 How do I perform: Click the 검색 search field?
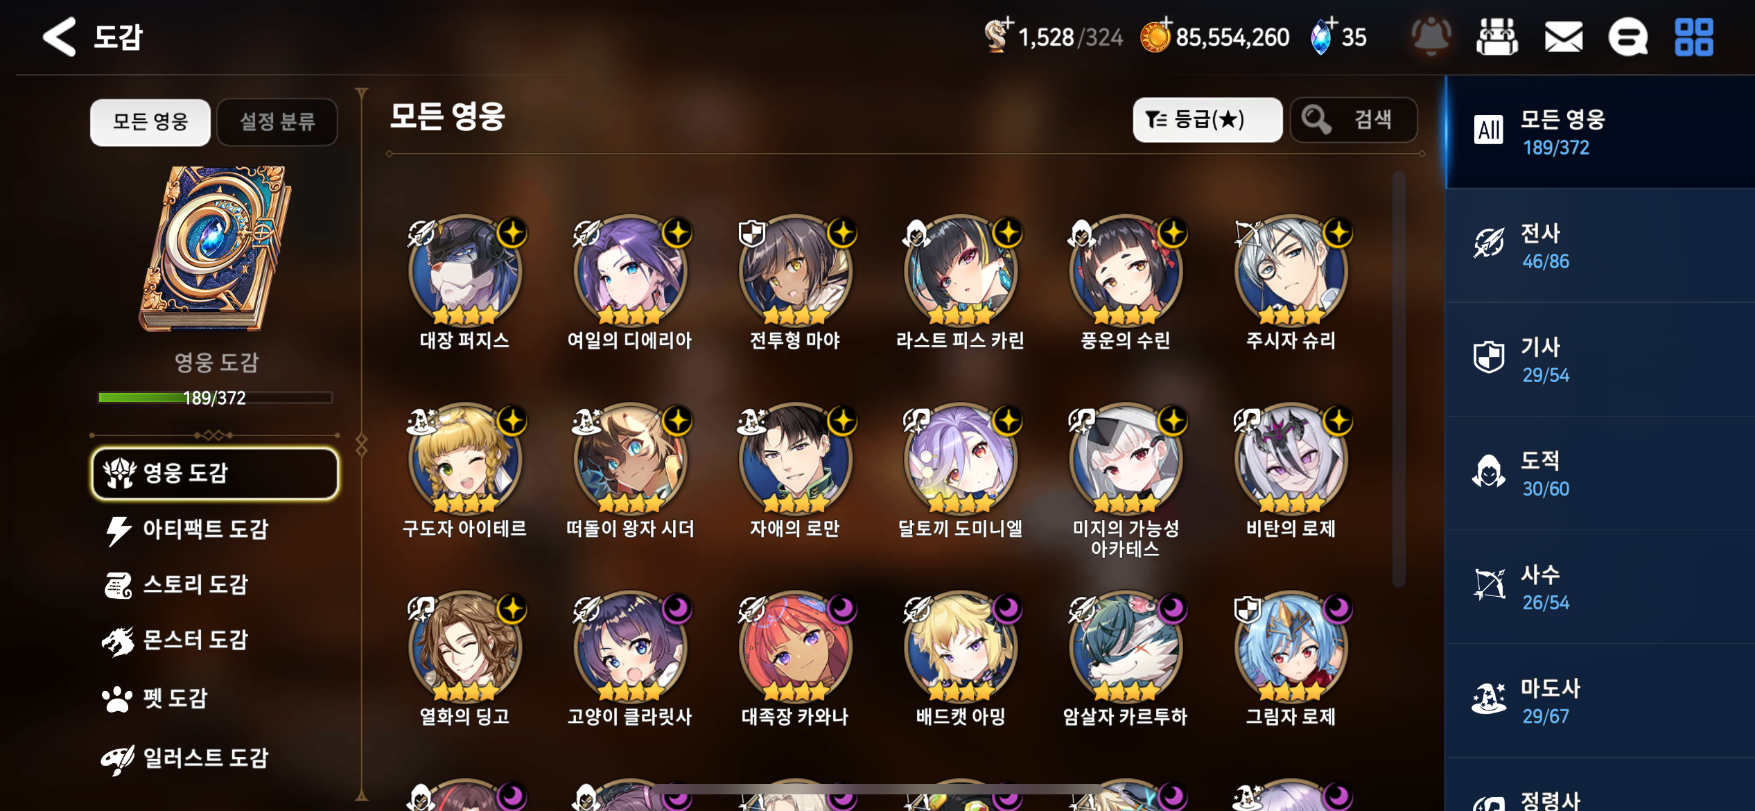point(1353,120)
